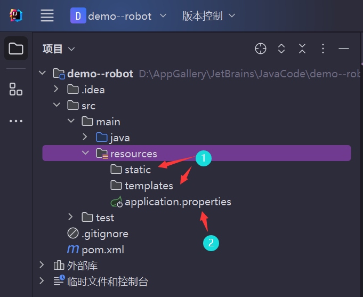Select the application.properties file
The height and width of the screenshot is (297, 363).
click(178, 202)
